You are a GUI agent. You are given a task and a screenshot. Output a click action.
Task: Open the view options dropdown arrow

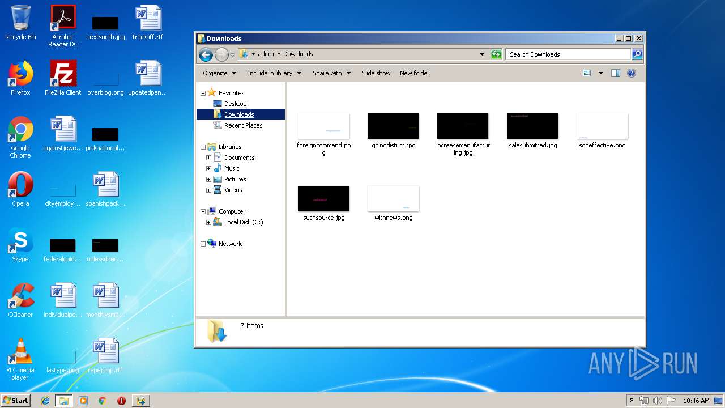coord(600,73)
